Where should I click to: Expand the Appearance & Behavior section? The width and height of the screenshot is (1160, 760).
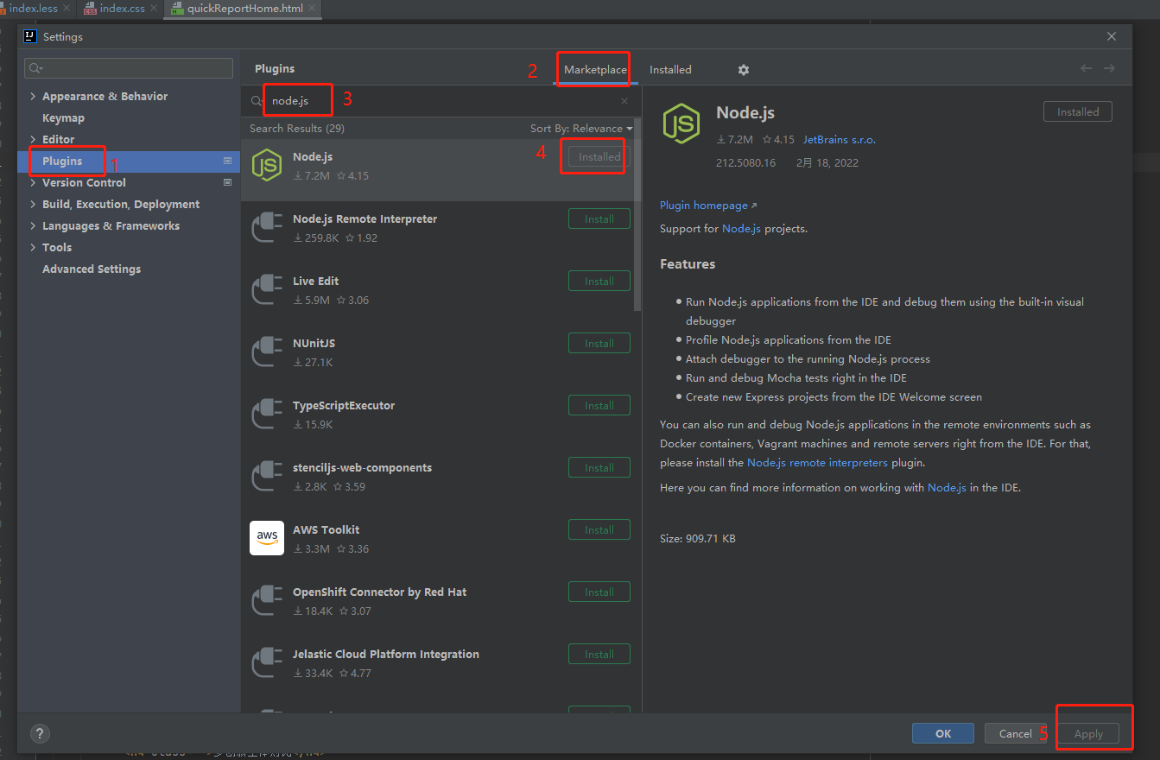(x=32, y=96)
